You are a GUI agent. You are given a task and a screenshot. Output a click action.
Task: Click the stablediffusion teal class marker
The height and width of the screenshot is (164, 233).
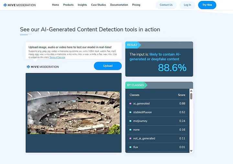coord(130,112)
